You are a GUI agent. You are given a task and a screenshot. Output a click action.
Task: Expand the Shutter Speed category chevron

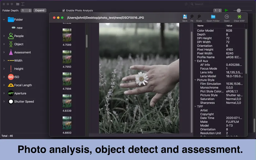click(4, 101)
